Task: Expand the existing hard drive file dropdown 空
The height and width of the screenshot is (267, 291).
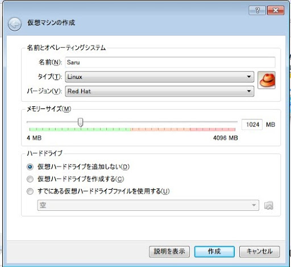Action: (x=148, y=205)
